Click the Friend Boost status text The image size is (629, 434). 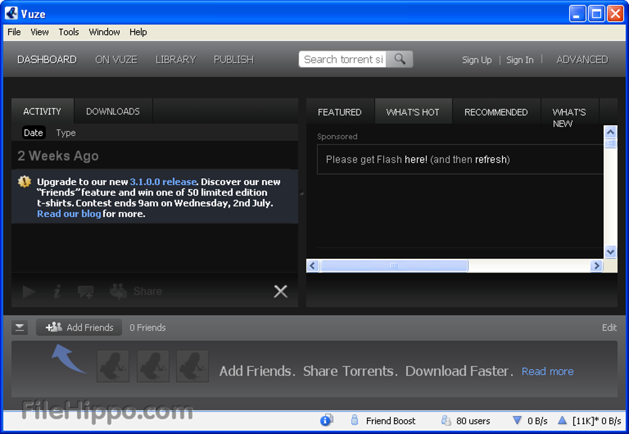pyautogui.click(x=391, y=421)
